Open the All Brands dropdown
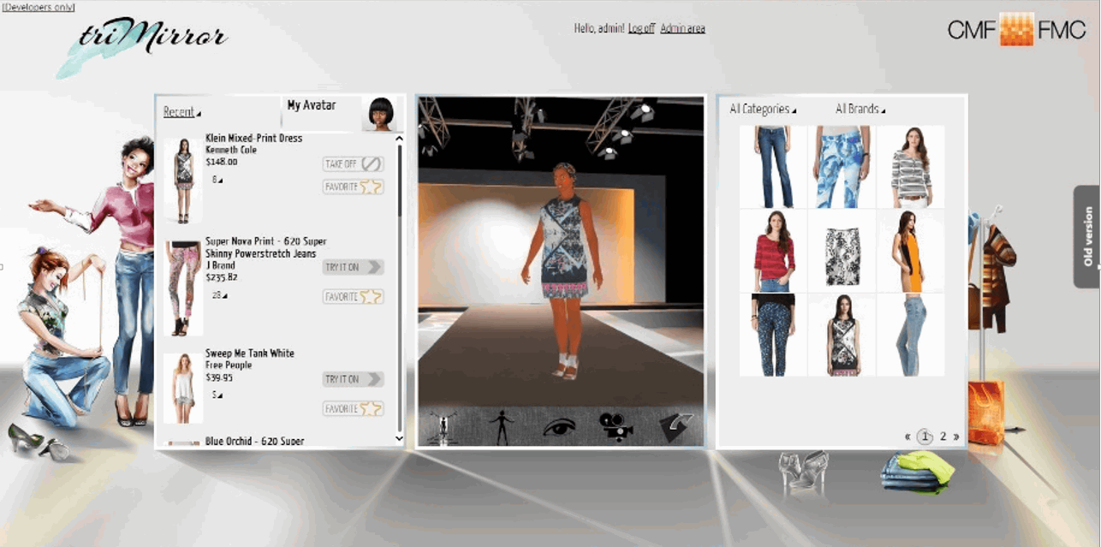1101x547 pixels. pyautogui.click(x=860, y=110)
